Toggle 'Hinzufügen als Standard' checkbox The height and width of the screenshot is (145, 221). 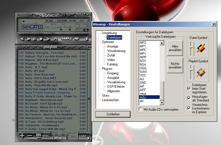pos(189,98)
